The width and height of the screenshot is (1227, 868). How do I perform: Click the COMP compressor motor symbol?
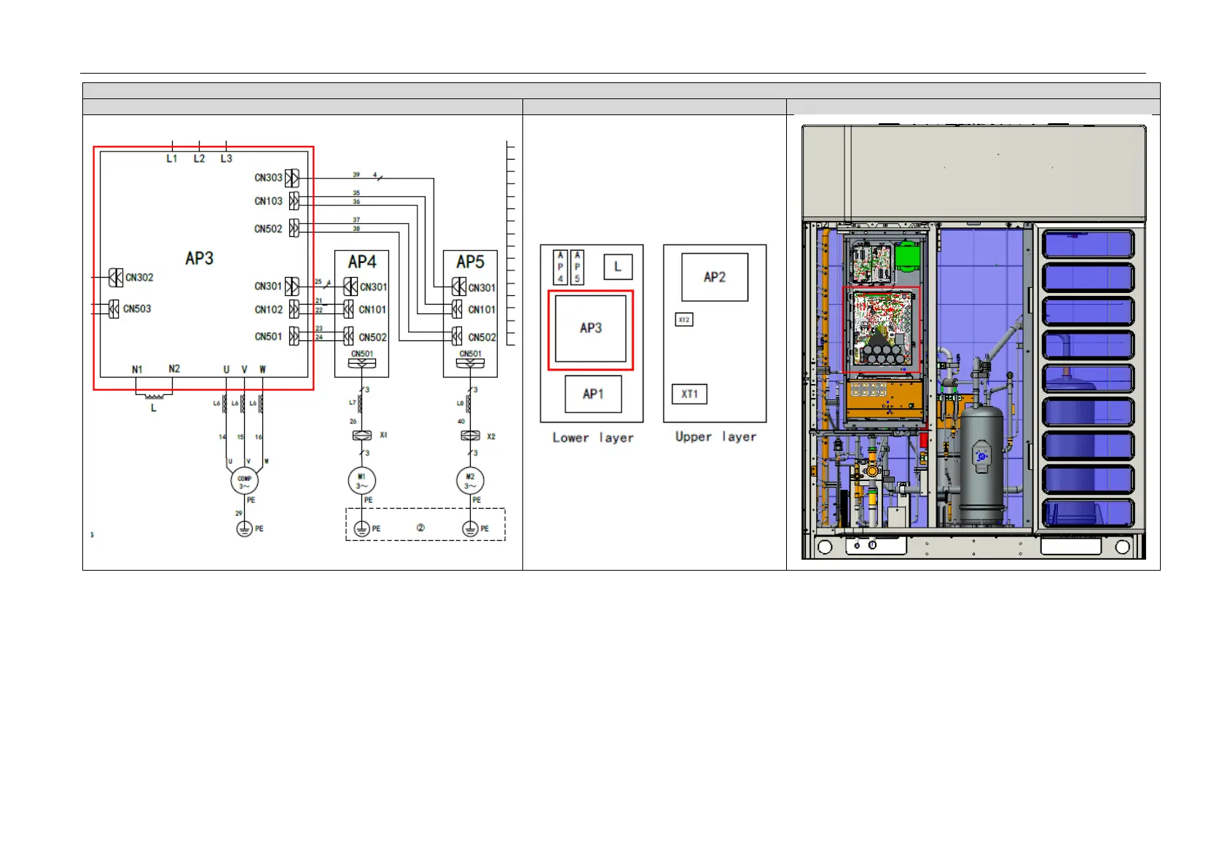pyautogui.click(x=245, y=482)
